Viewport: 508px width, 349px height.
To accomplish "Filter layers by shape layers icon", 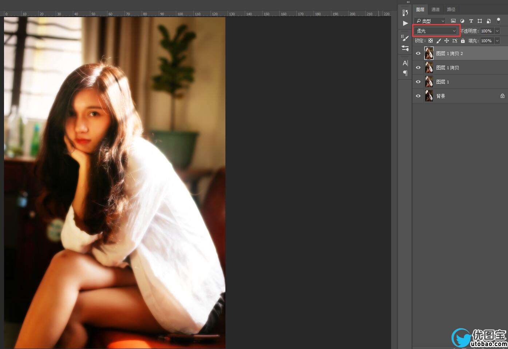I will click(x=480, y=21).
